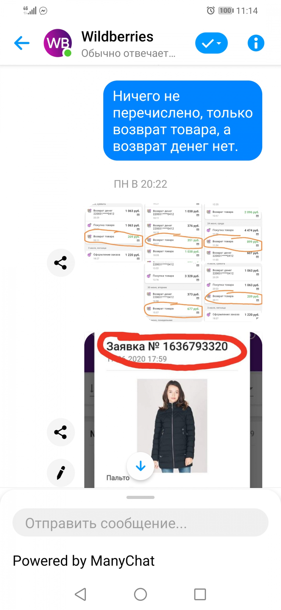The height and width of the screenshot is (610, 281).
Task: Edit the coat image with pencil icon
Action: point(61,473)
